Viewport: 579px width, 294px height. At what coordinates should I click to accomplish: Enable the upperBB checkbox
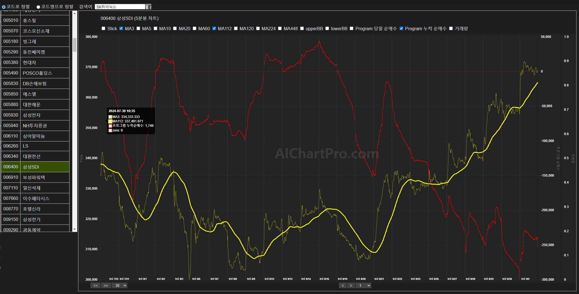tap(302, 29)
